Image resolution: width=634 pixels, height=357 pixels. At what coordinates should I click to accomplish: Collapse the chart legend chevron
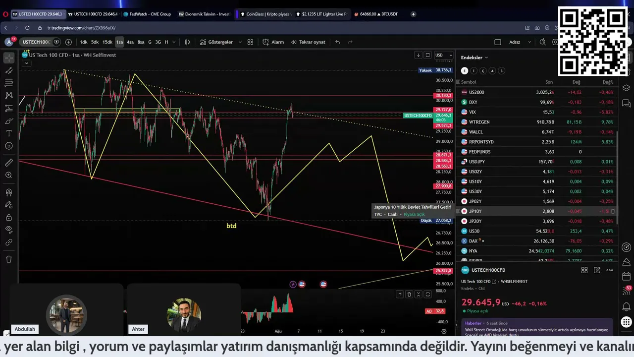[26, 63]
